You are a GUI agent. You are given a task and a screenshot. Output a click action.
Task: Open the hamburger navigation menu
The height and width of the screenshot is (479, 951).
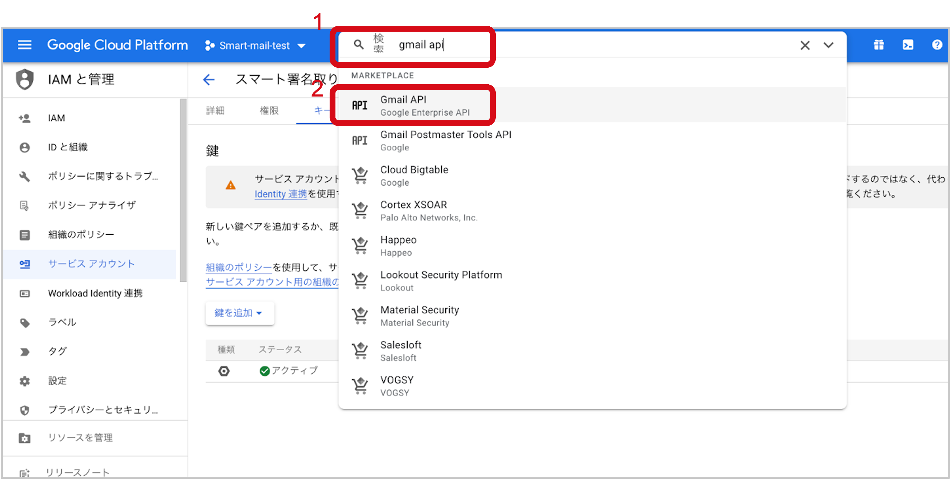pos(24,45)
